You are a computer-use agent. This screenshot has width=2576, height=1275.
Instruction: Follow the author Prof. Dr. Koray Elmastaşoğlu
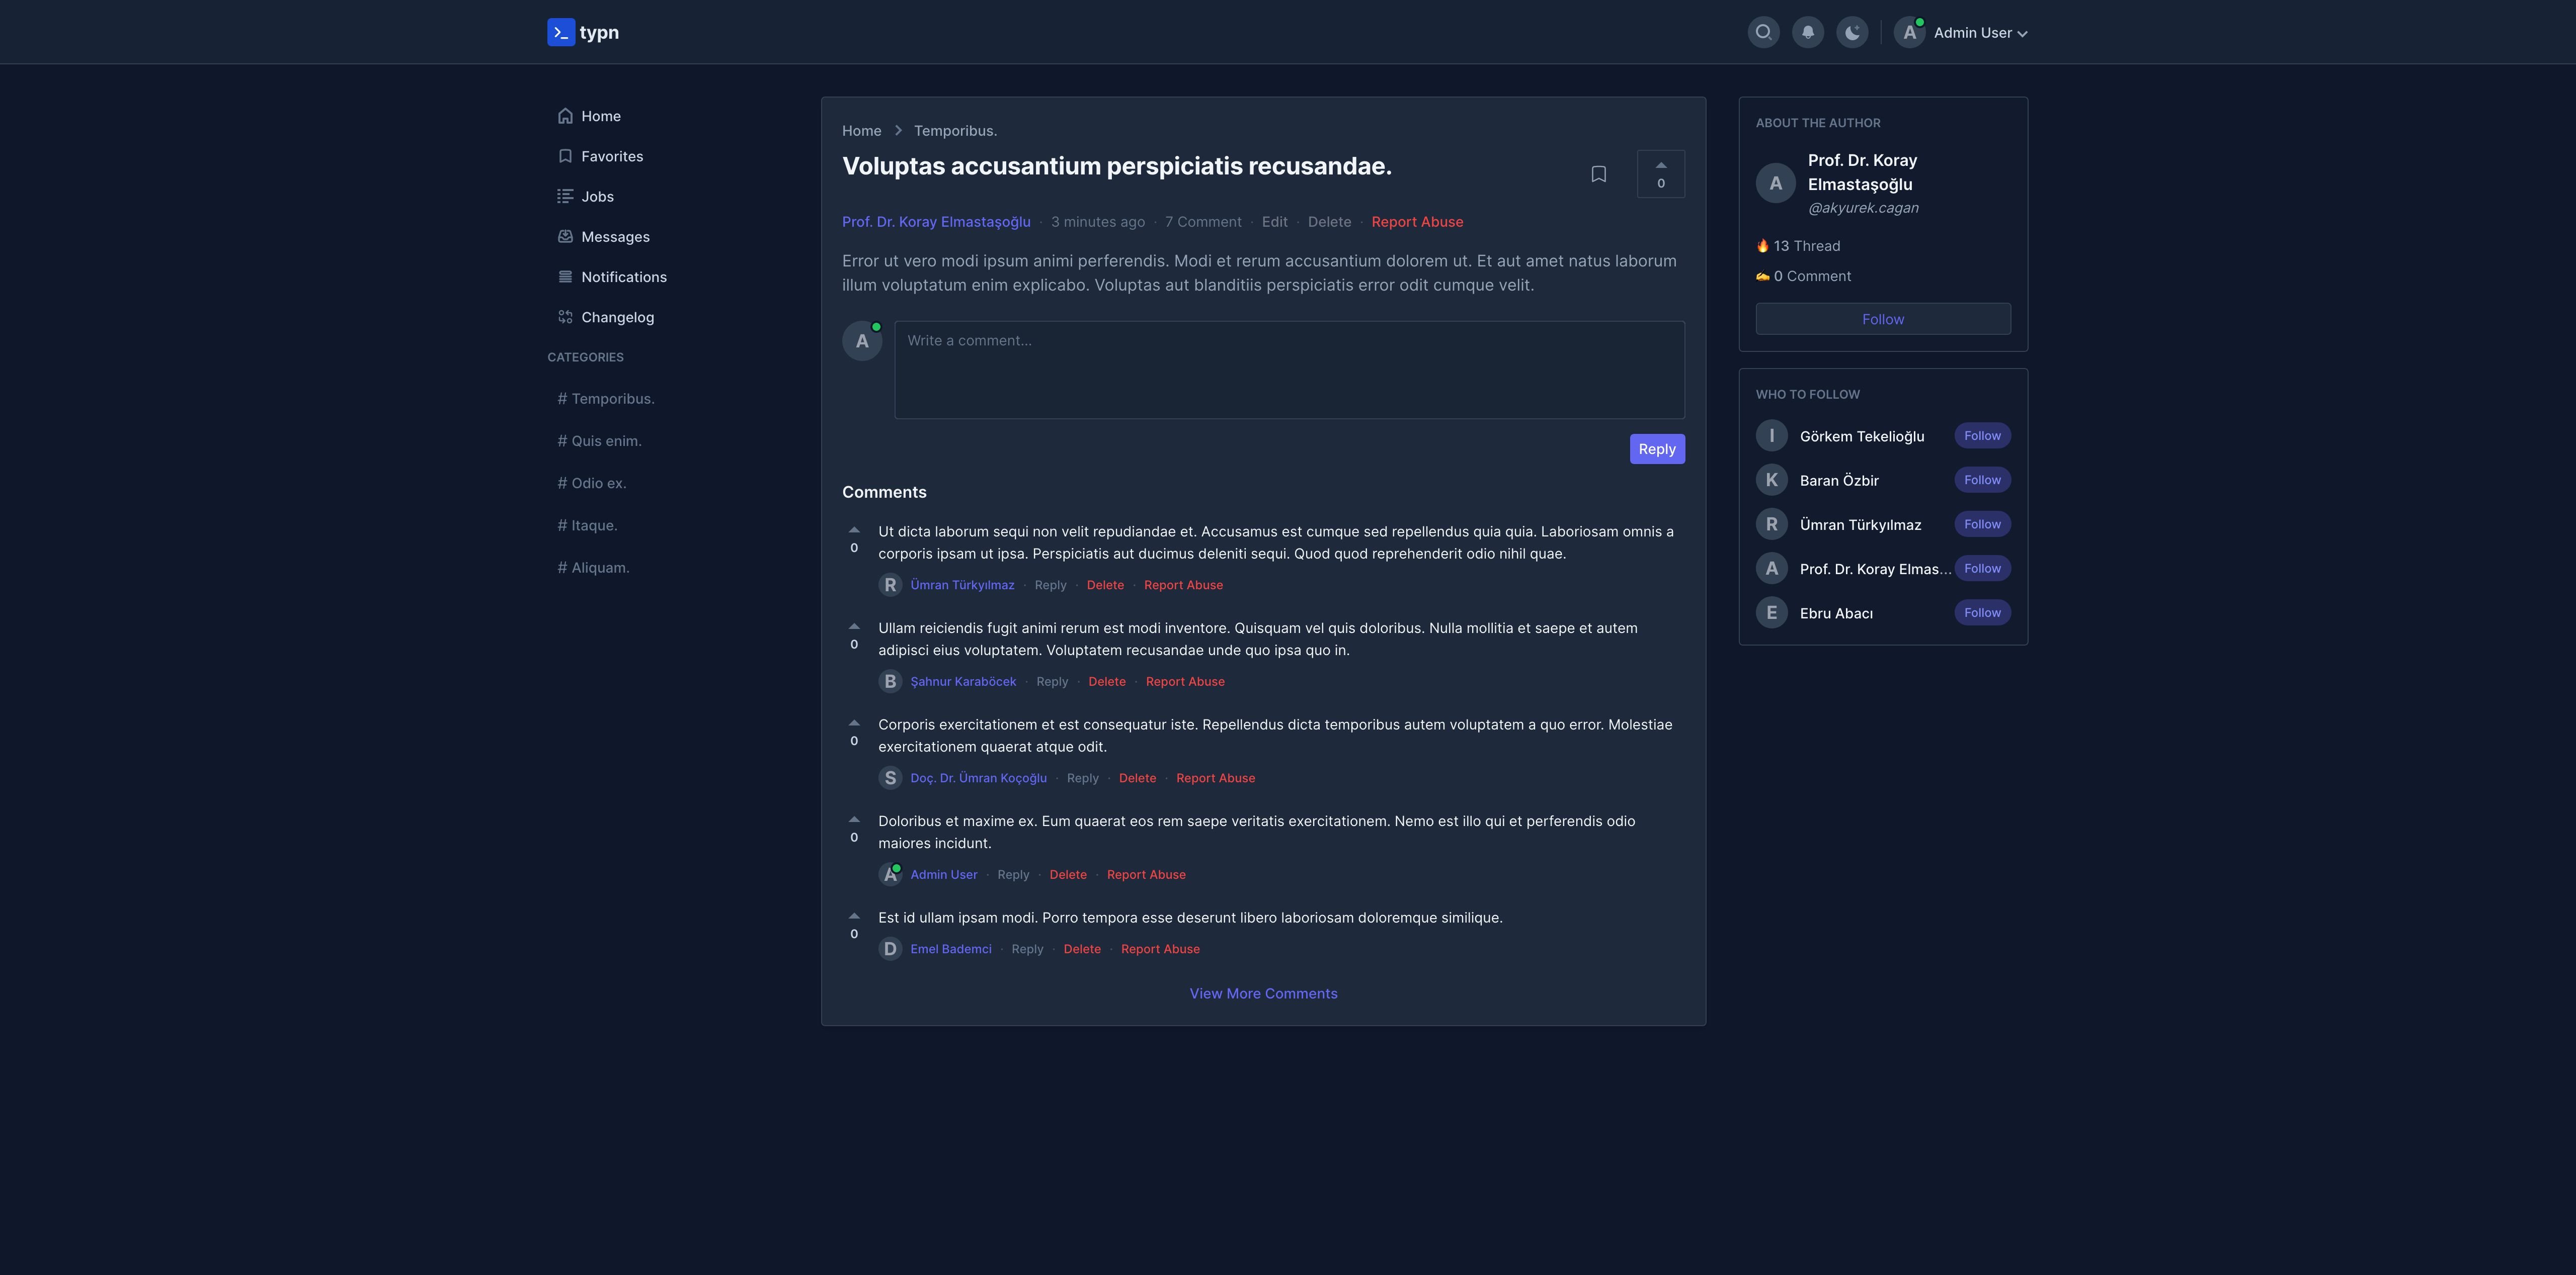coord(1882,319)
